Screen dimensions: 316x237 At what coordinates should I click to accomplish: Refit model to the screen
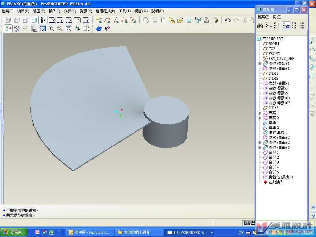[69, 29]
